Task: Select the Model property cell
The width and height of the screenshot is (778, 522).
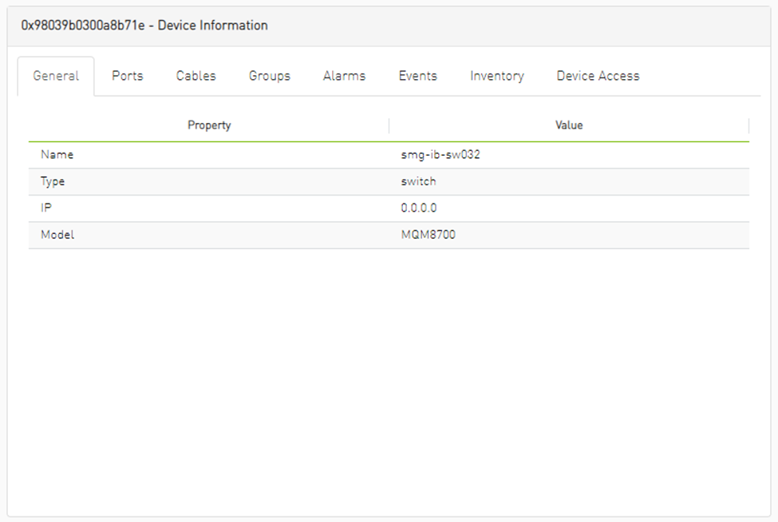Action: coord(57,235)
